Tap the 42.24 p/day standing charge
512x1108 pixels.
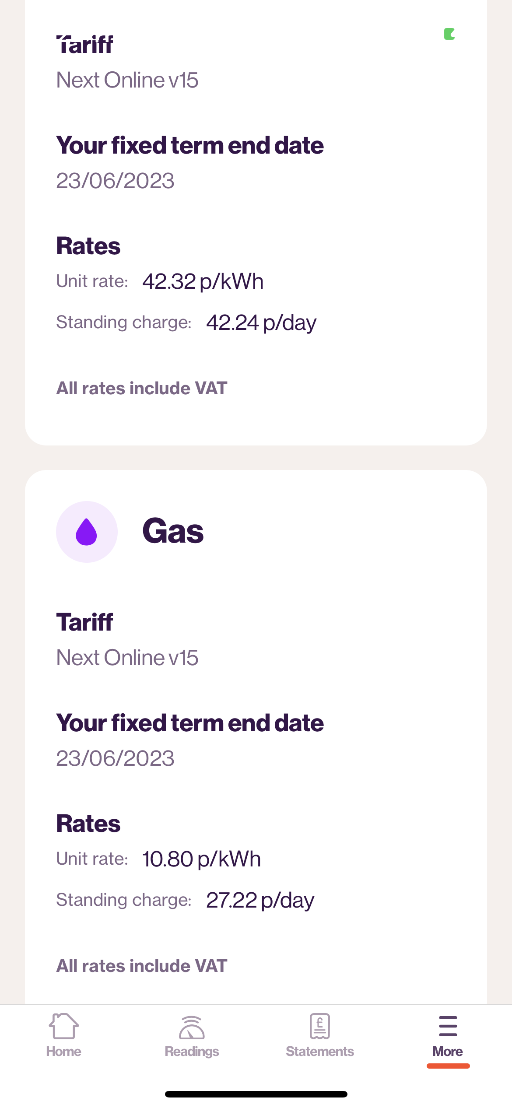(261, 323)
